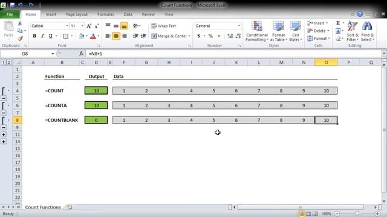Click the Orientation text angle icon
The image size is (387, 217).
(x=135, y=25)
